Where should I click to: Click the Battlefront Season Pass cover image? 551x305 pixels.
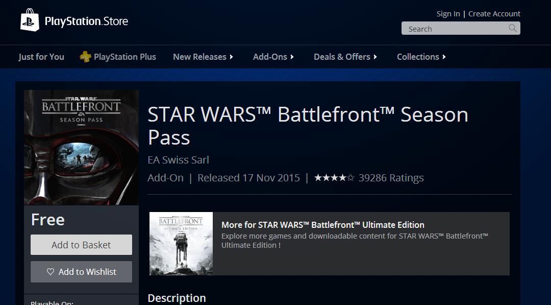(x=81, y=148)
